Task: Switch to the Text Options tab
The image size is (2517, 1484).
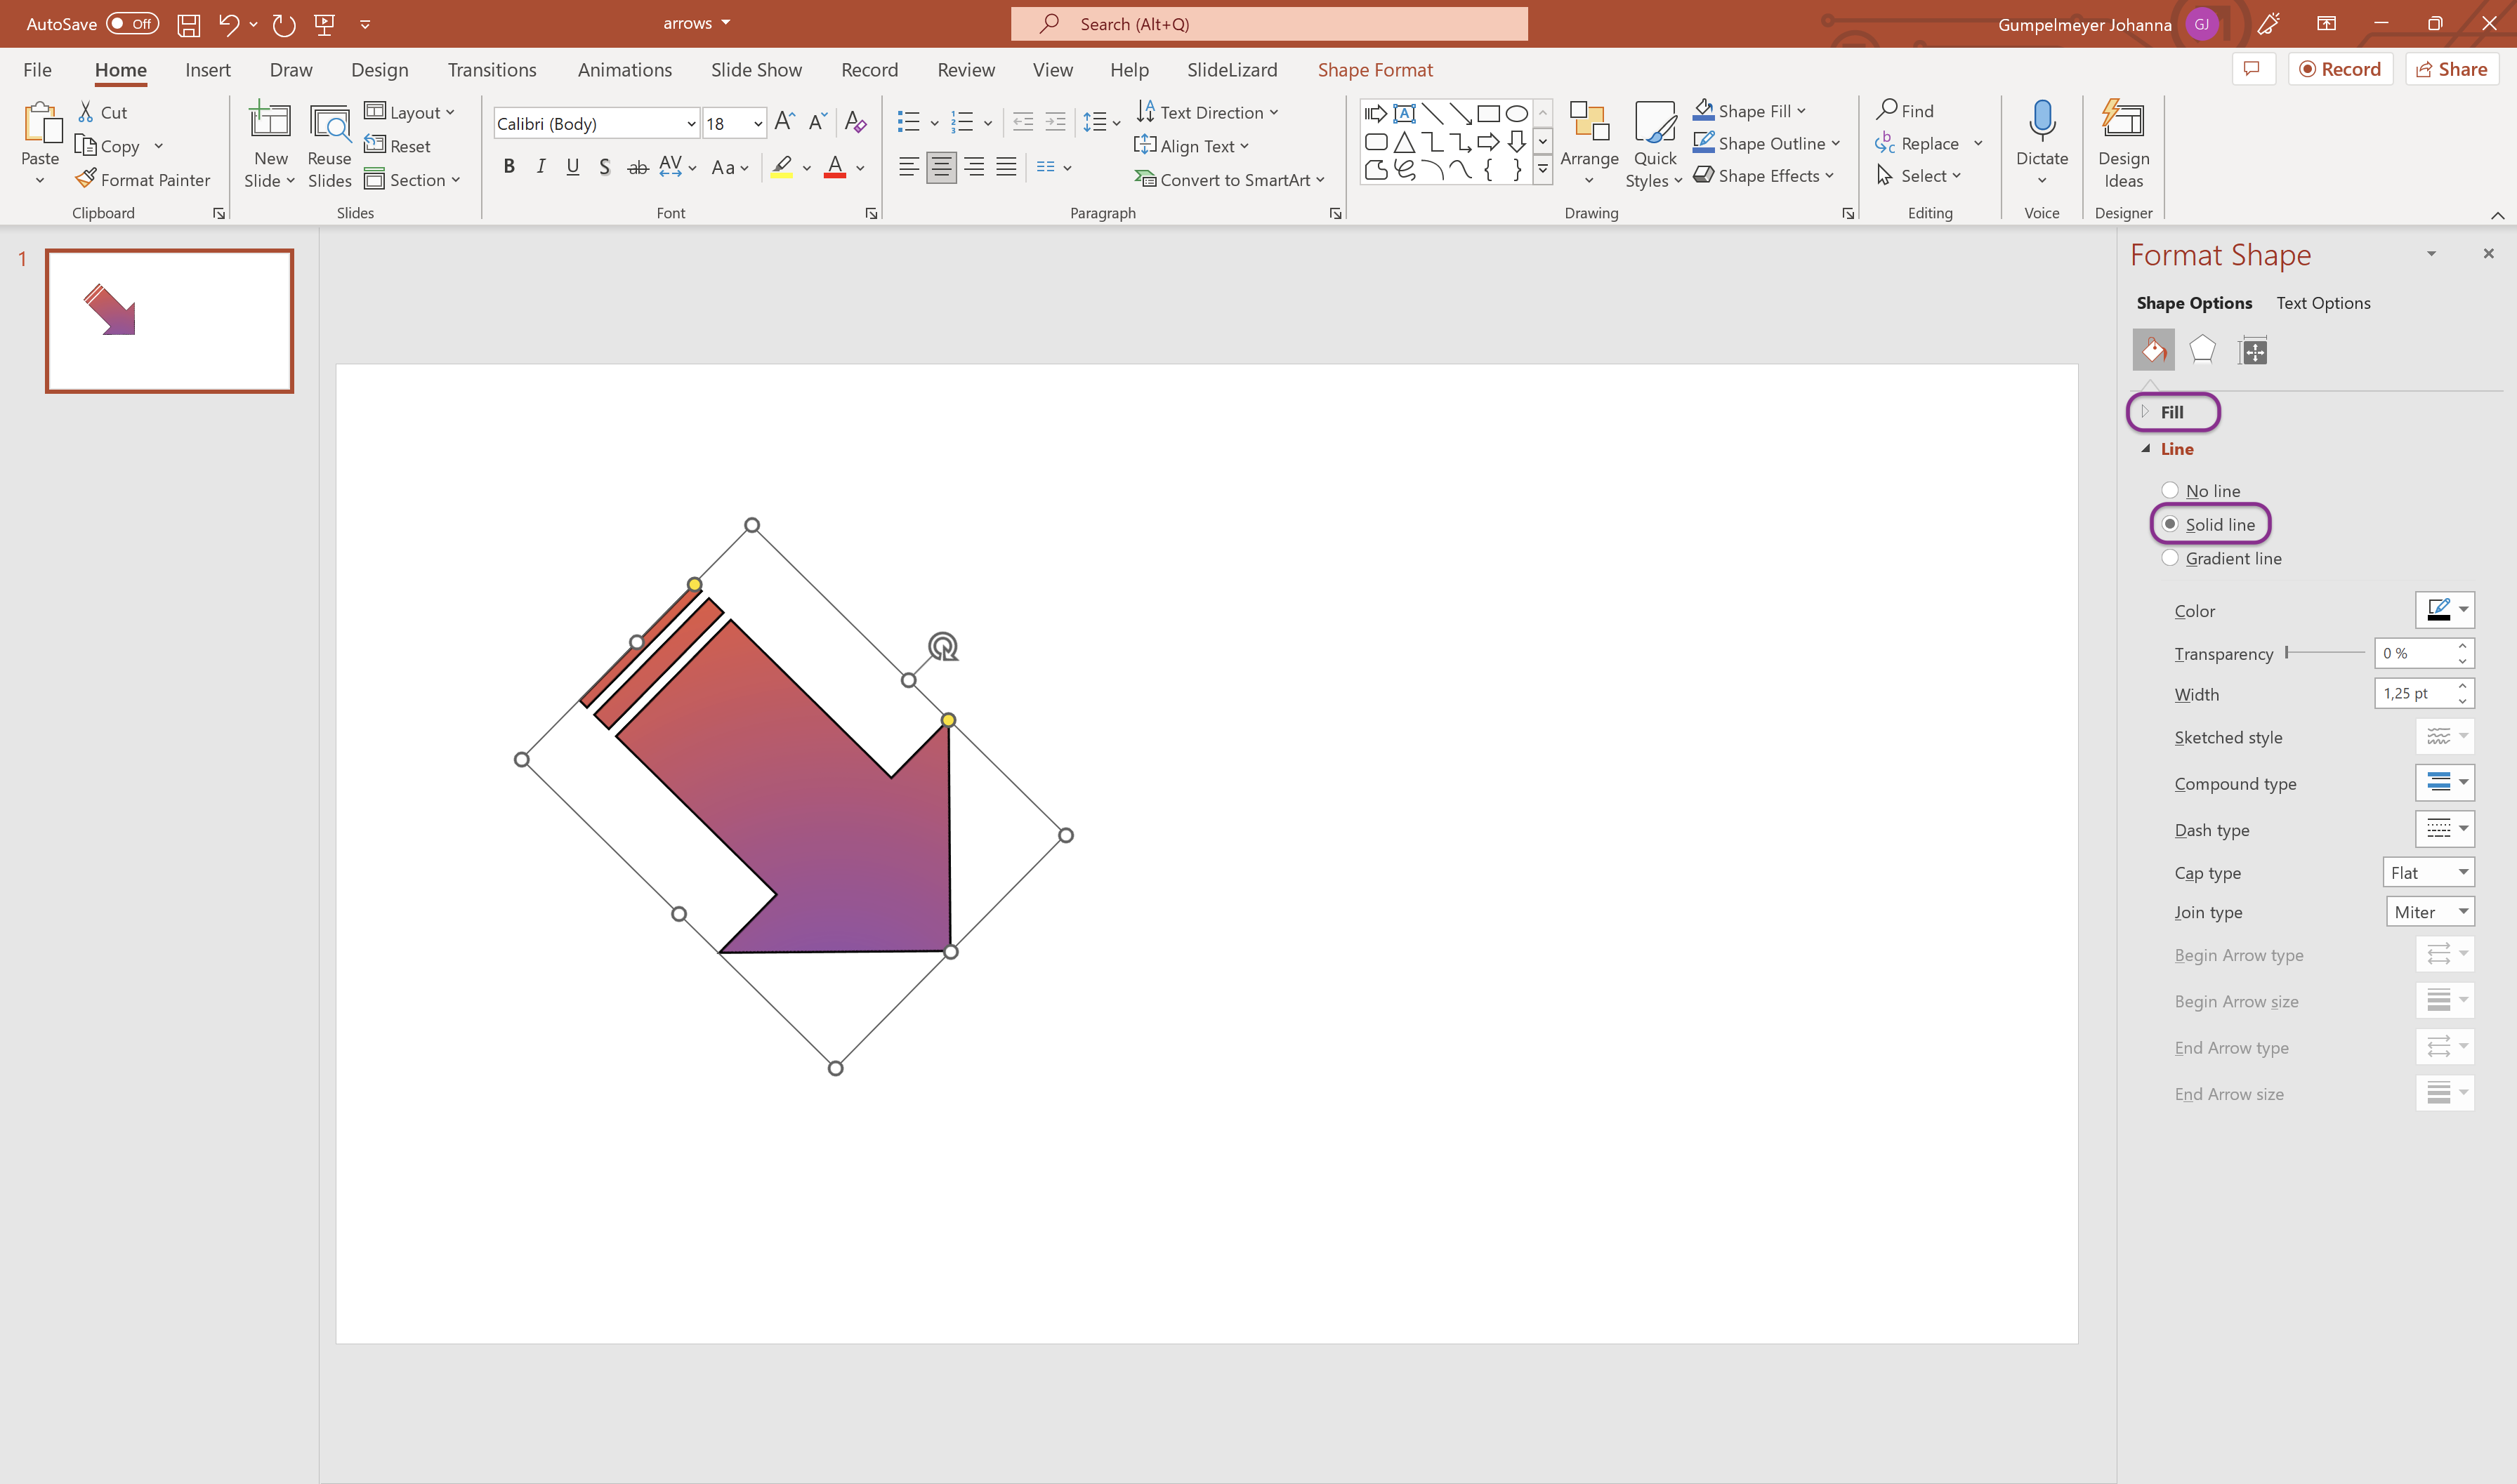Action: (x=2321, y=302)
